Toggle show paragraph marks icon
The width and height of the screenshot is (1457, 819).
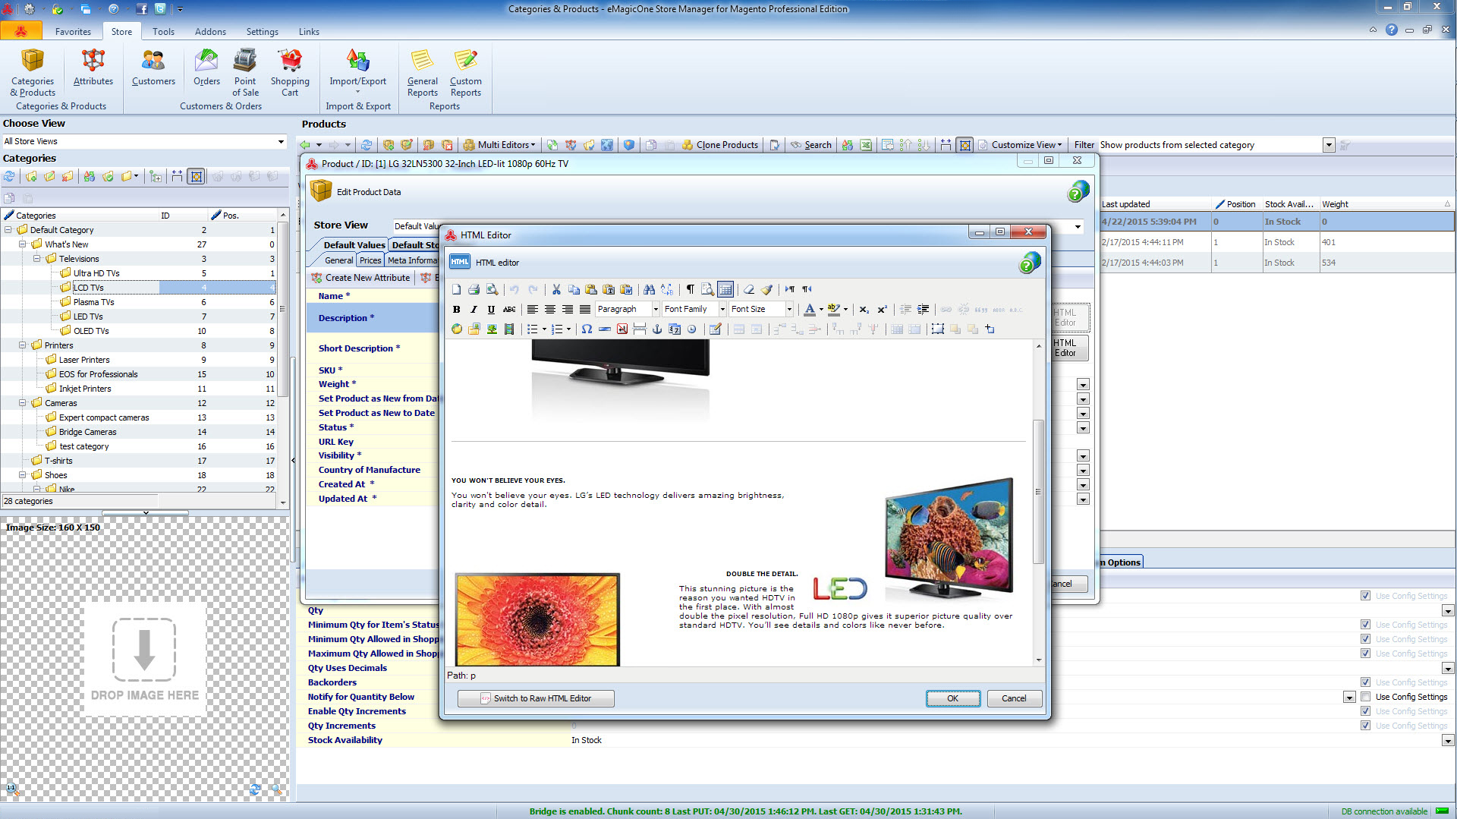point(690,289)
